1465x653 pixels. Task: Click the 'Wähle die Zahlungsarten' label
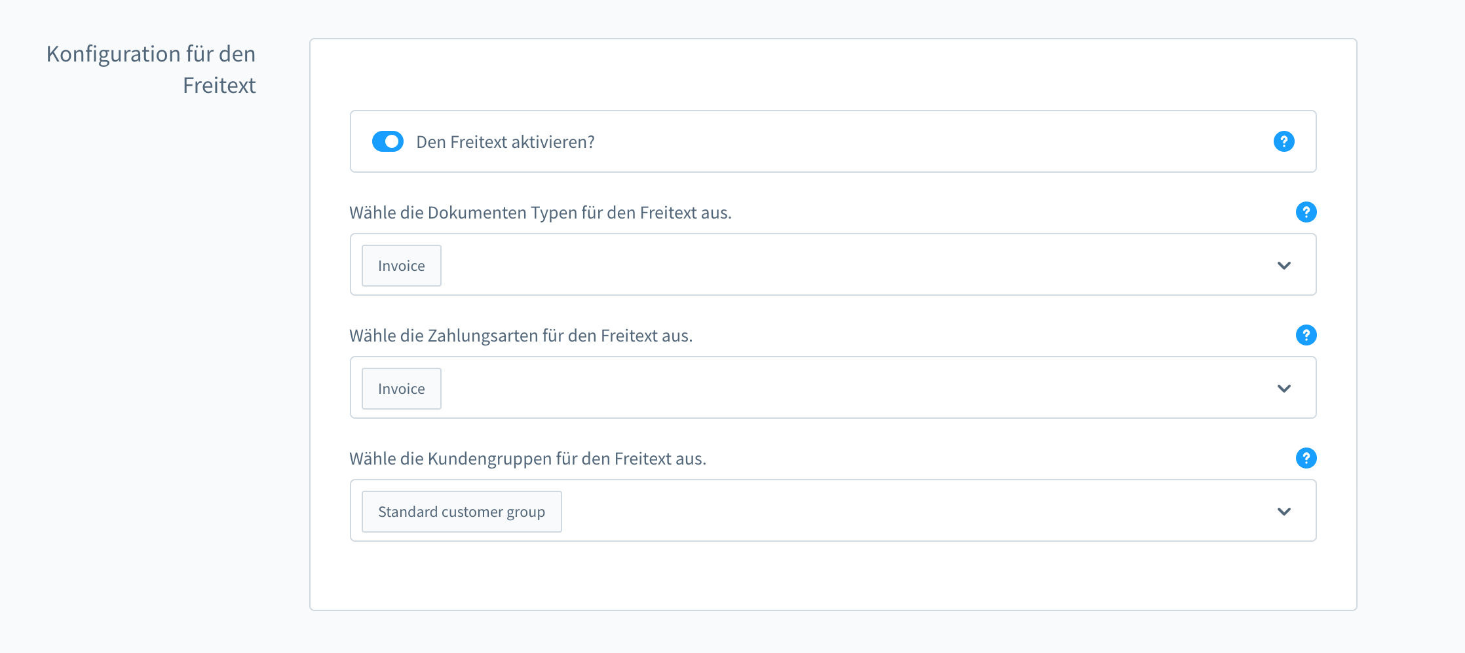tap(520, 336)
